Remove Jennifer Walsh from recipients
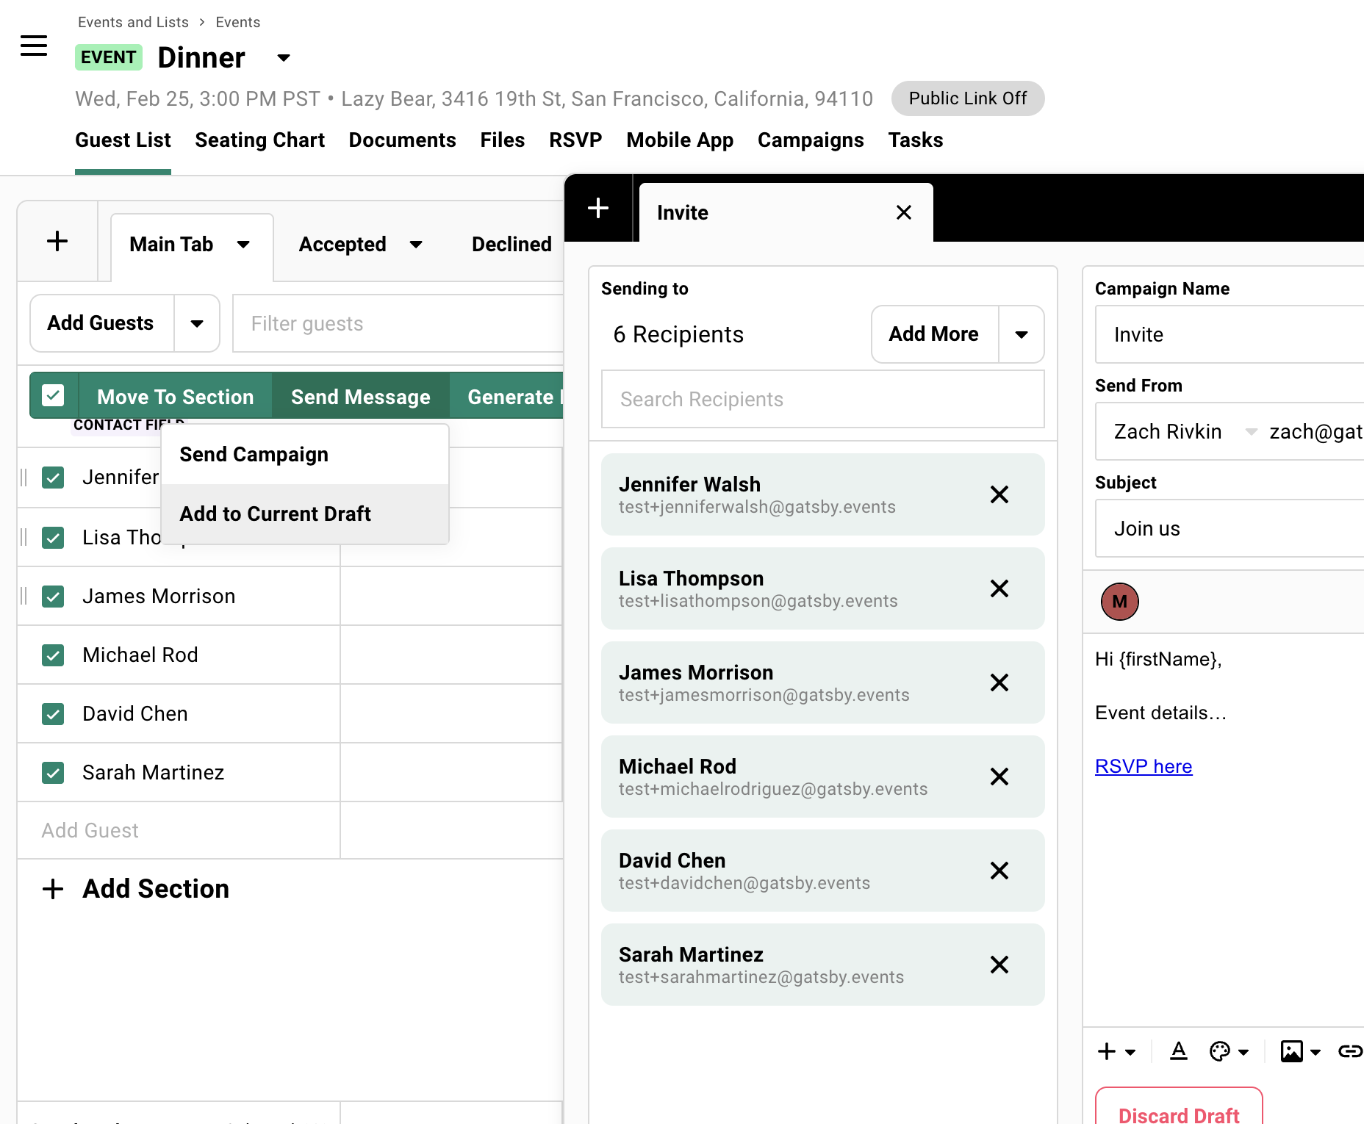 point(999,494)
